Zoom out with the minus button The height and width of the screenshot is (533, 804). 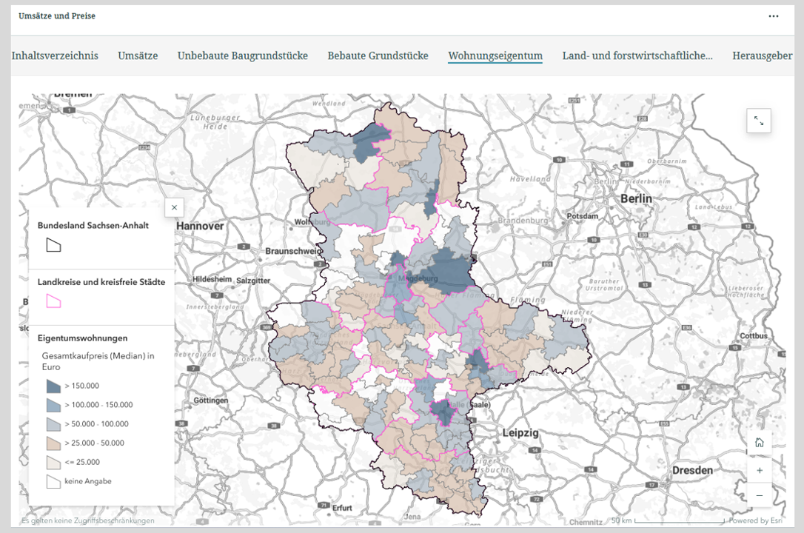pyautogui.click(x=759, y=495)
